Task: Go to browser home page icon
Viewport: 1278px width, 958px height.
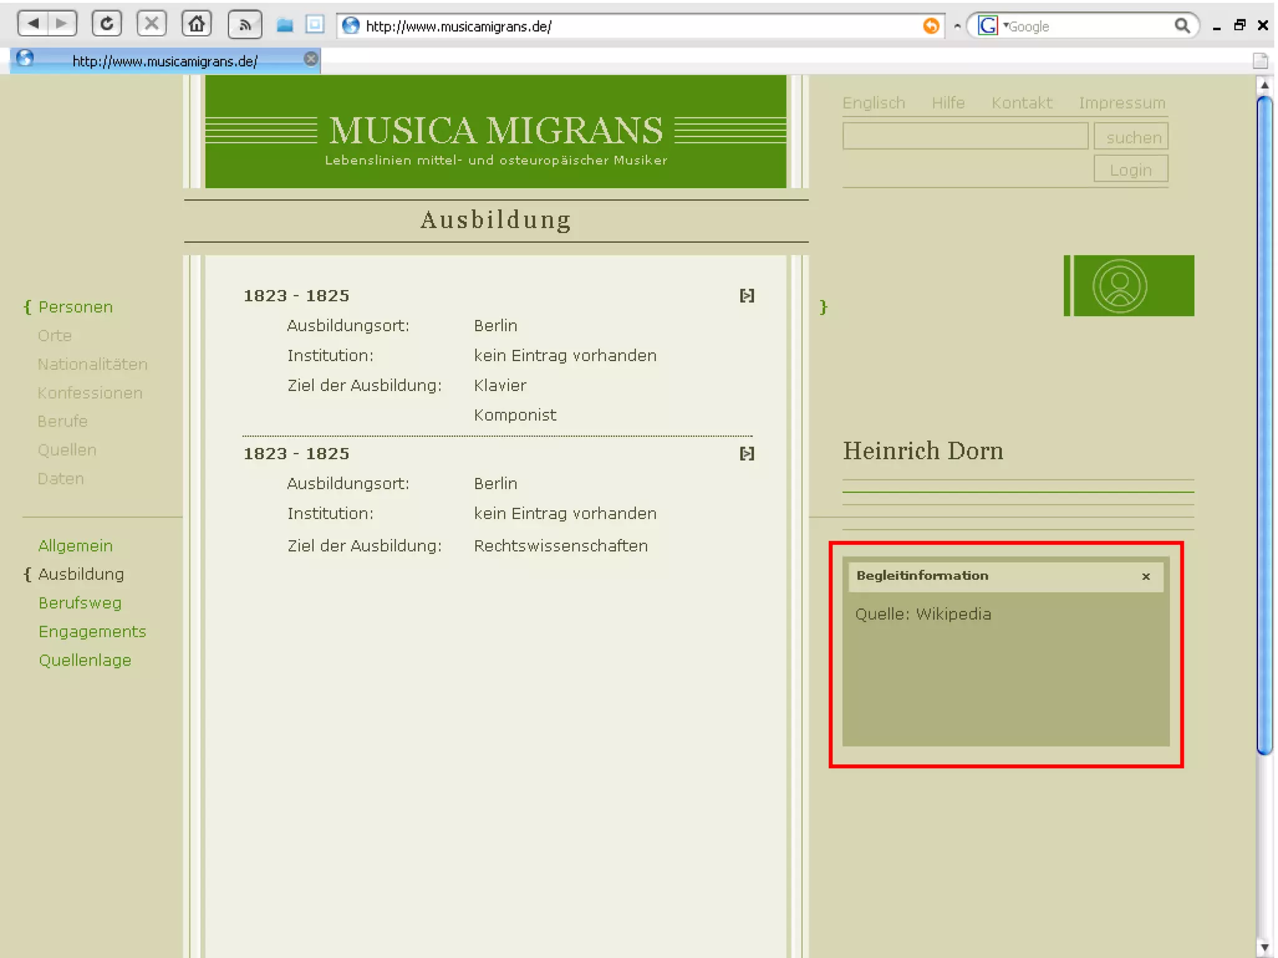Action: tap(197, 24)
